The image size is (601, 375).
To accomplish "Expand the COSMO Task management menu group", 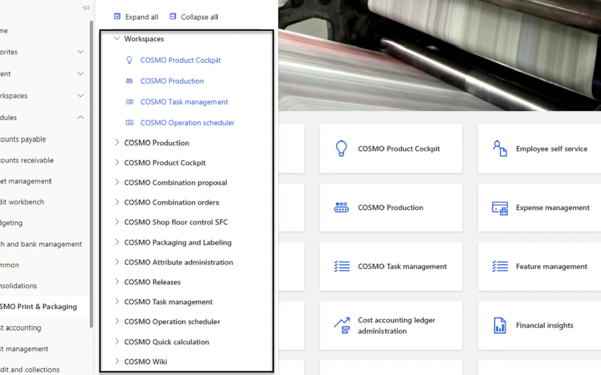I will coord(117,301).
